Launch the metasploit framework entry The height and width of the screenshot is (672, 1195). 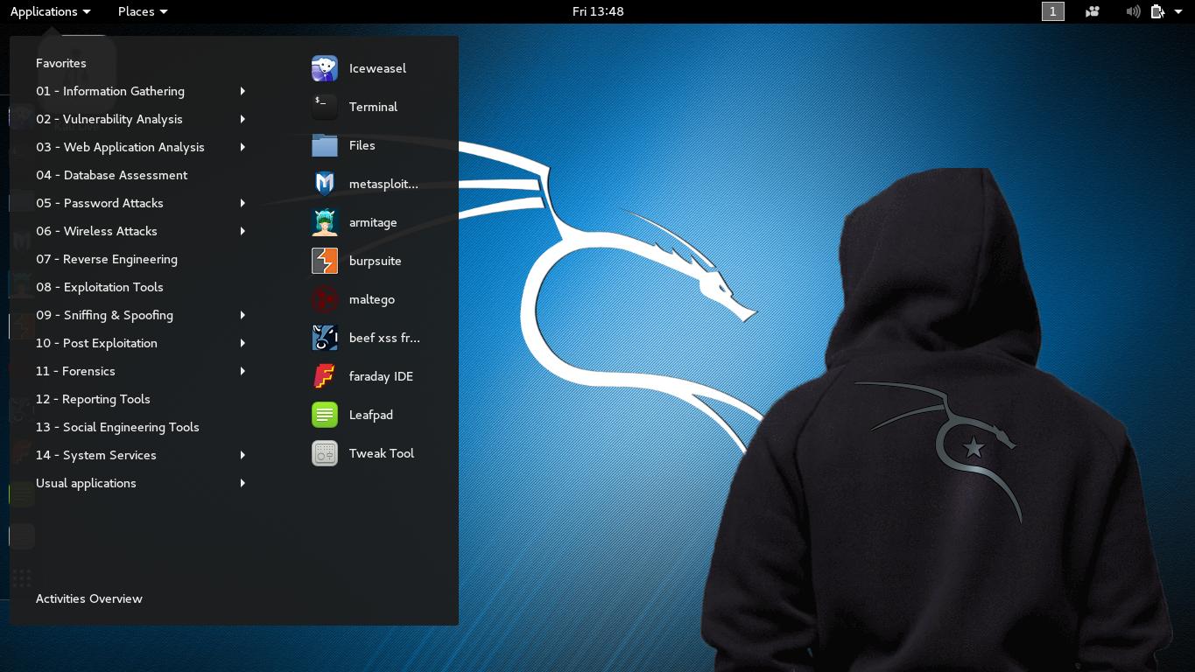point(365,184)
